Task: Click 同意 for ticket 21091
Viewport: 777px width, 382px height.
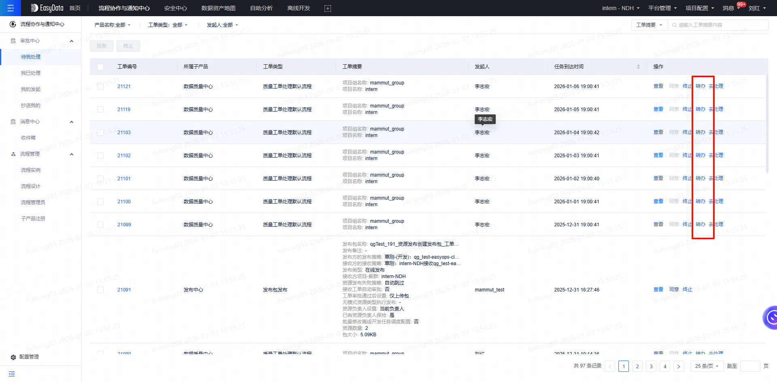Action: tap(674, 289)
